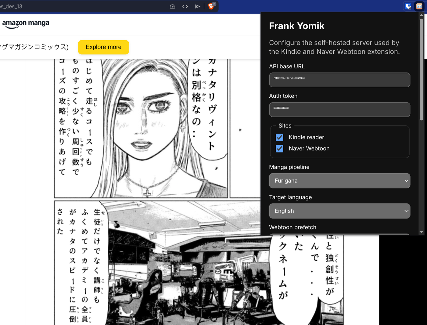The image size is (427, 325).
Task: Click the Explore more button
Action: click(103, 47)
